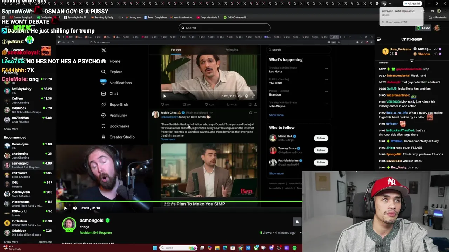The width and height of the screenshot is (449, 252).
Task: Follow Mario ZNA in Who to follow
Action: click(x=321, y=138)
